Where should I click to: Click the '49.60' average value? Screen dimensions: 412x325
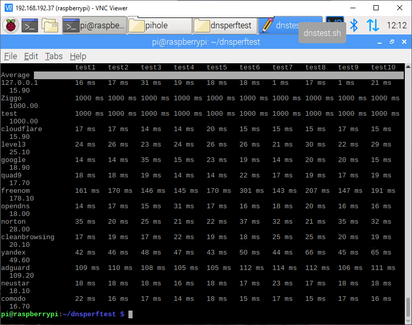coord(20,260)
